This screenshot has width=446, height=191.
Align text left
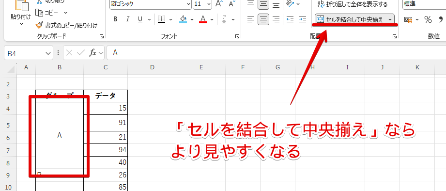point(250,19)
